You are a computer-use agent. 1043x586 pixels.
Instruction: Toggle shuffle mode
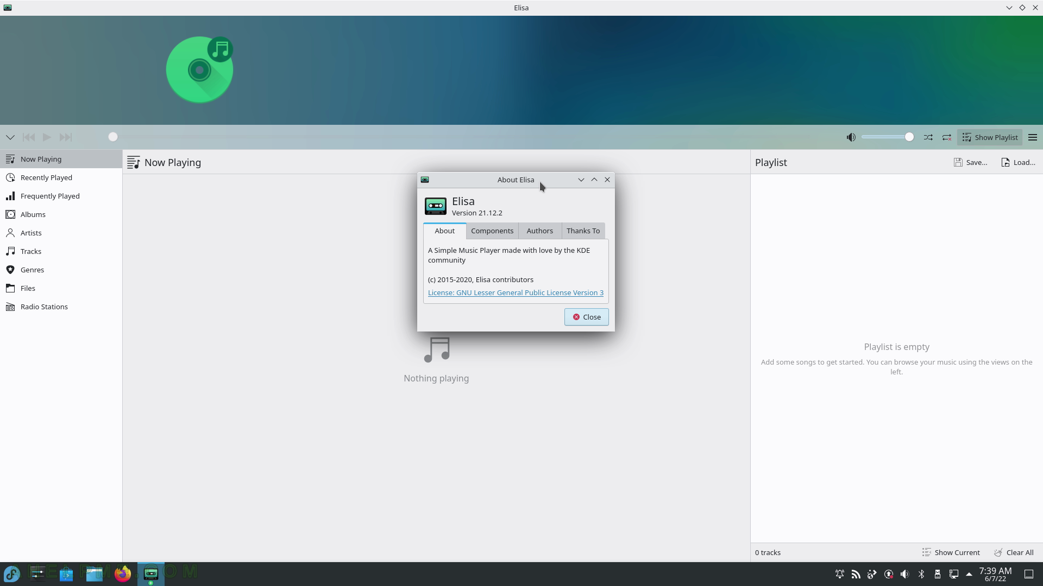point(928,137)
